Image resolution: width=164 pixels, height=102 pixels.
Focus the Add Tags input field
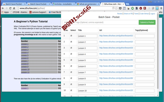coord(101,22)
